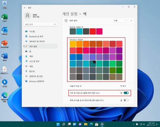
Task: Select the Word desktop shortcut
Action: tap(5, 57)
